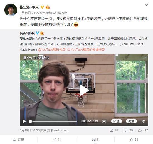This screenshot has height=144, width=153.
Task: Play the video using the bottom-left play icon
Action: pyautogui.click(x=24, y=121)
